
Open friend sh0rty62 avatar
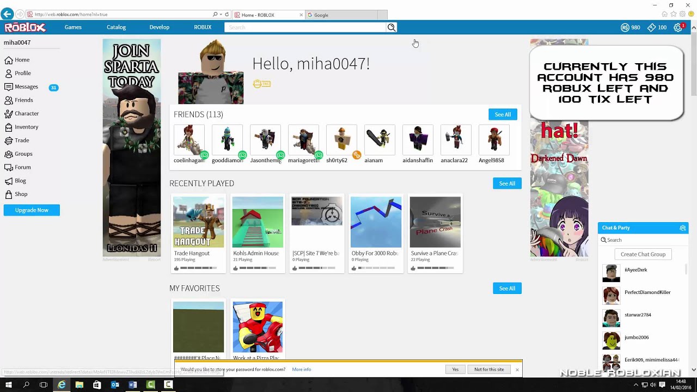click(x=341, y=140)
